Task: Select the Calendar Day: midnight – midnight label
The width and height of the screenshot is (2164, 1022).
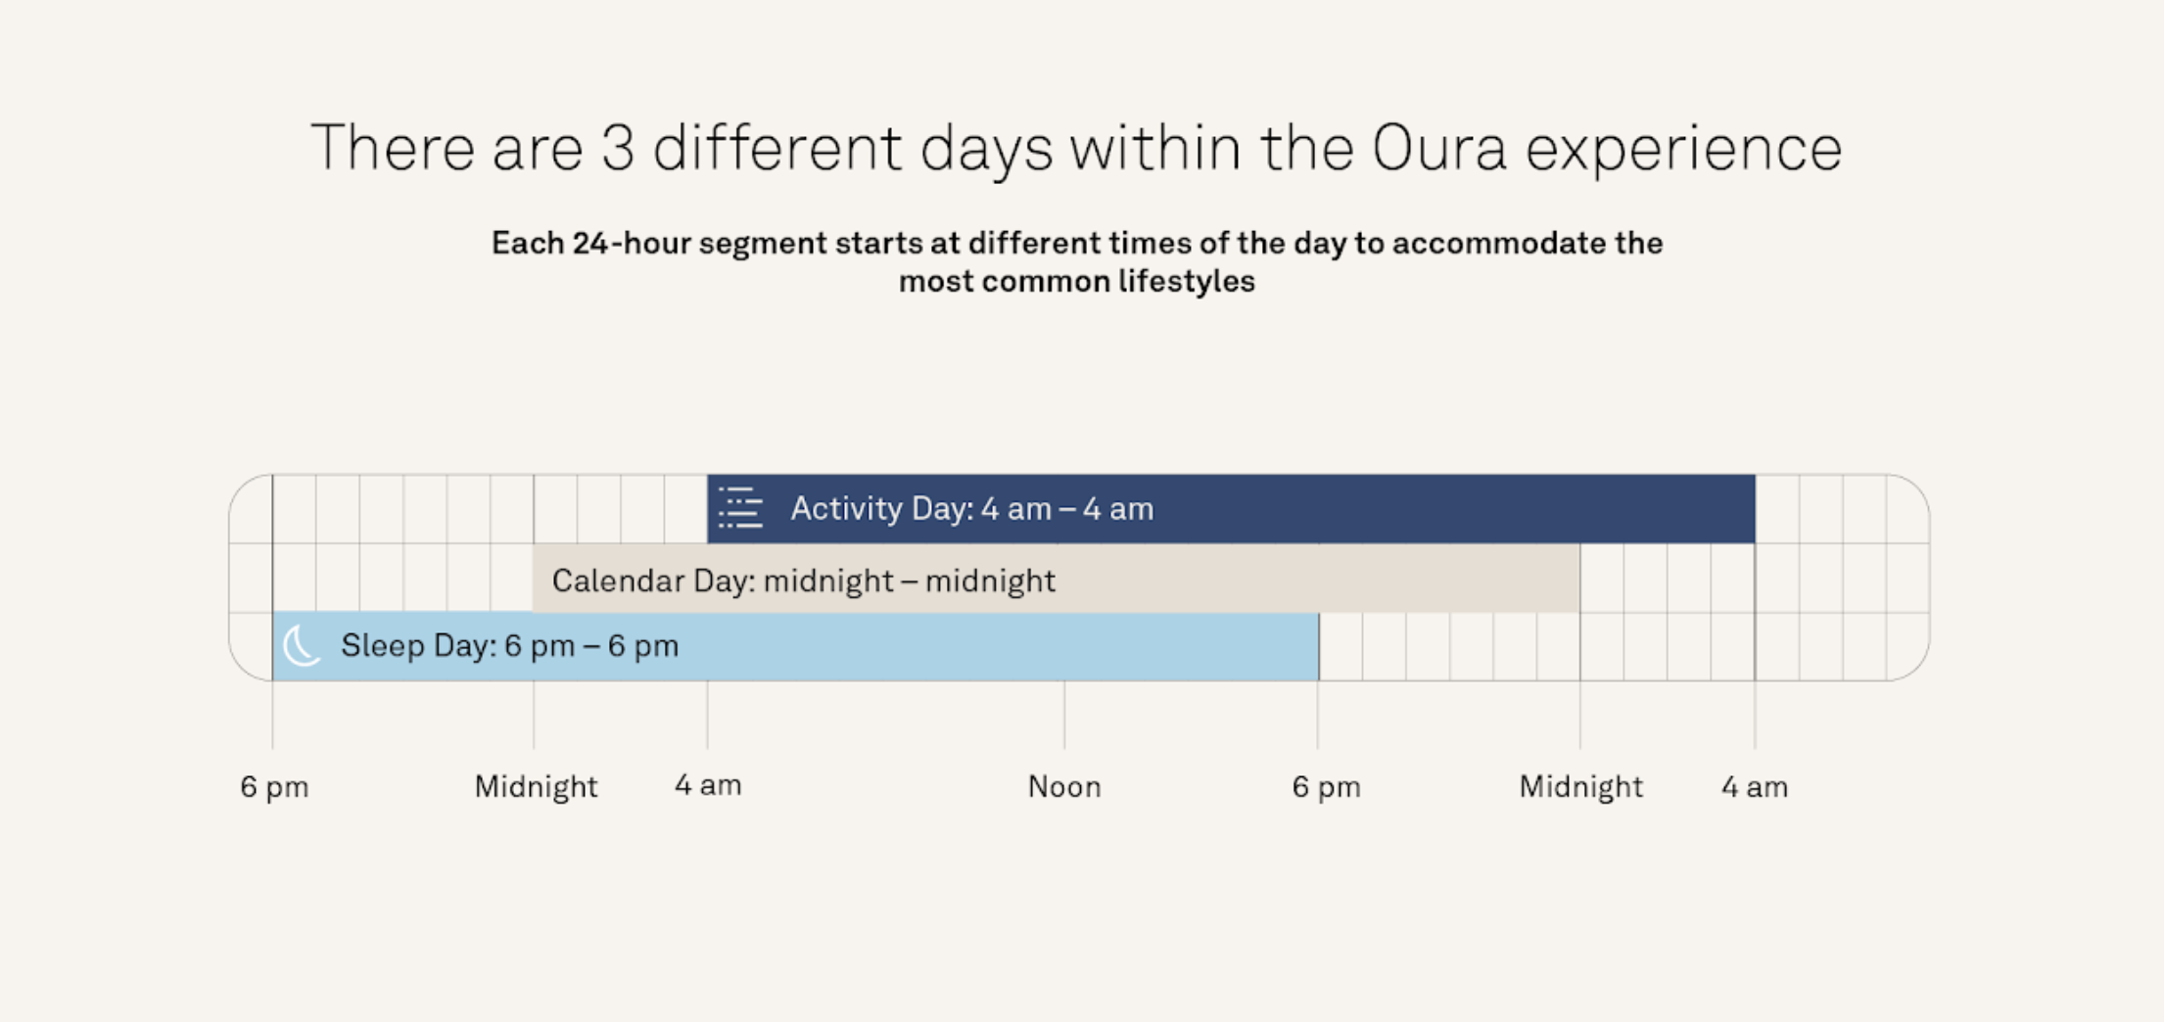Action: 804,581
